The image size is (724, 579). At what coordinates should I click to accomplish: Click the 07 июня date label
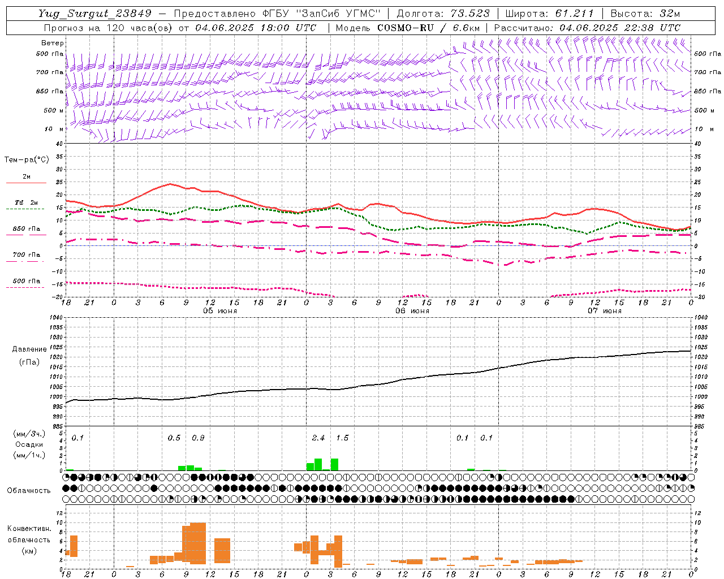pyautogui.click(x=605, y=310)
